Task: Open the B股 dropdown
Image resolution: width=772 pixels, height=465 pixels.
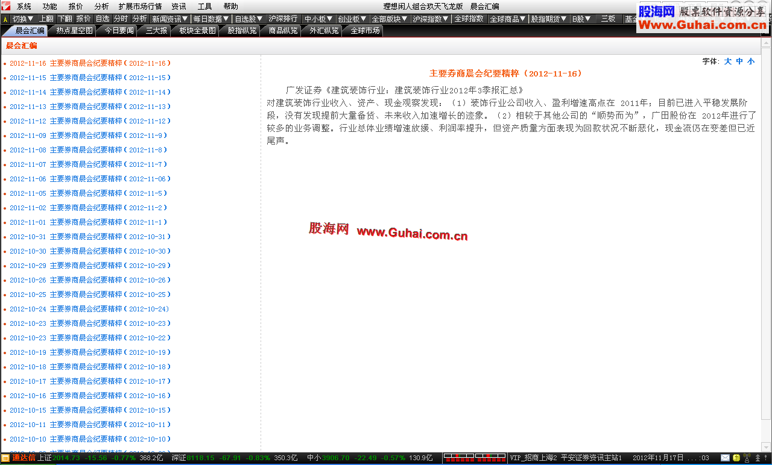Action: click(582, 19)
